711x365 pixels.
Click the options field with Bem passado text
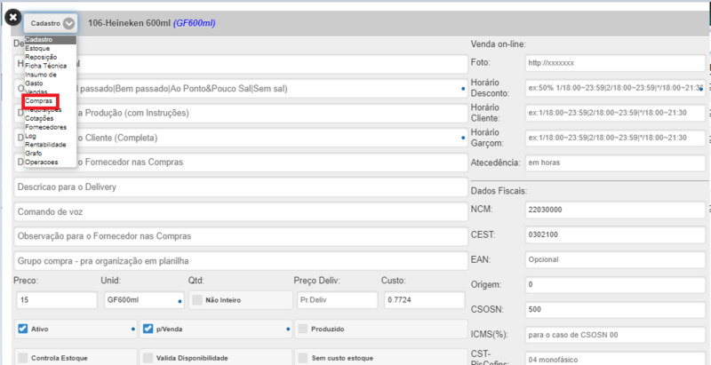[241, 89]
